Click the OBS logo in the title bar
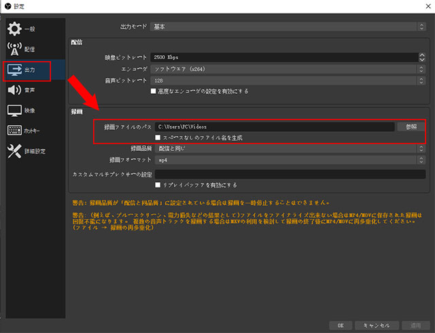 [x=6, y=6]
